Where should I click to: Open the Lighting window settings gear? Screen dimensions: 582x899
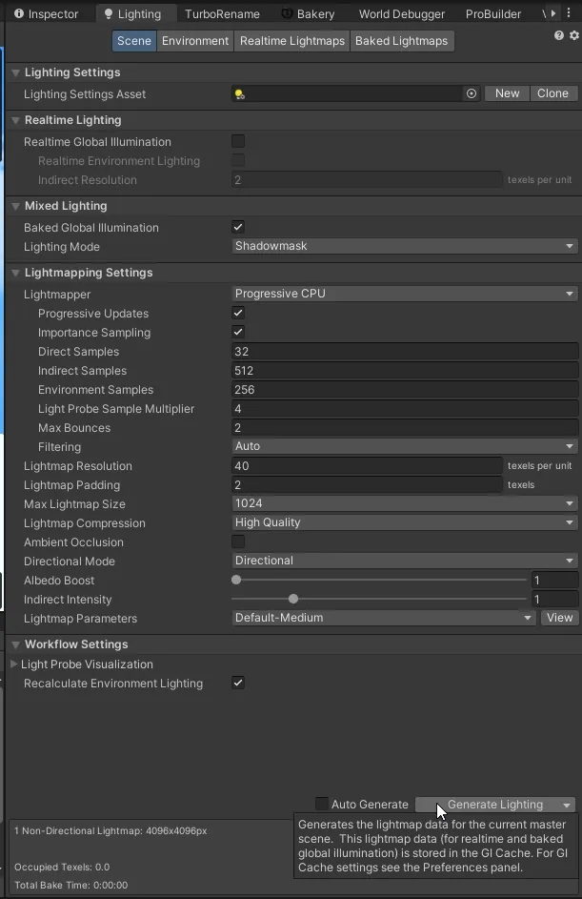click(574, 35)
